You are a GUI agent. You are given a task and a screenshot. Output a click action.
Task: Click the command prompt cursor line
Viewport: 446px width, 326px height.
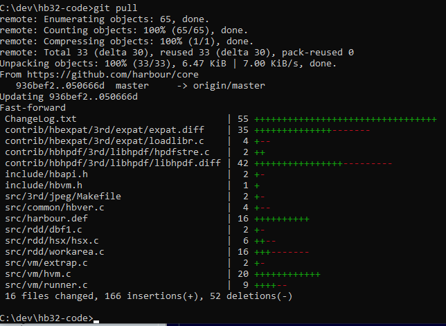point(48,318)
